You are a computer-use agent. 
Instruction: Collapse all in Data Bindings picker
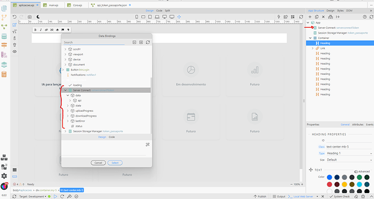(x=134, y=42)
